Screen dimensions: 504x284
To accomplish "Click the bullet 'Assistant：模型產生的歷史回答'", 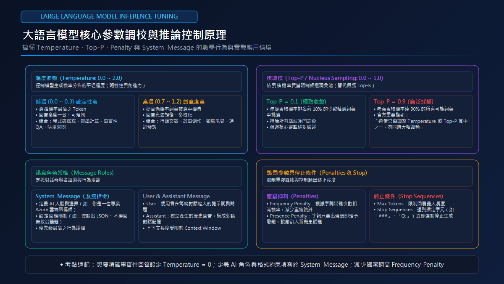I will point(189,219).
